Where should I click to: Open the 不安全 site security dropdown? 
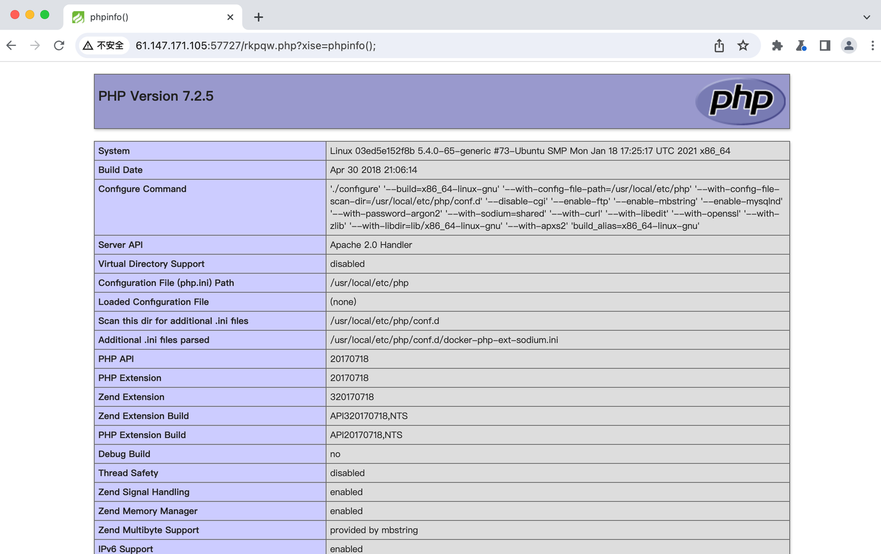[103, 45]
